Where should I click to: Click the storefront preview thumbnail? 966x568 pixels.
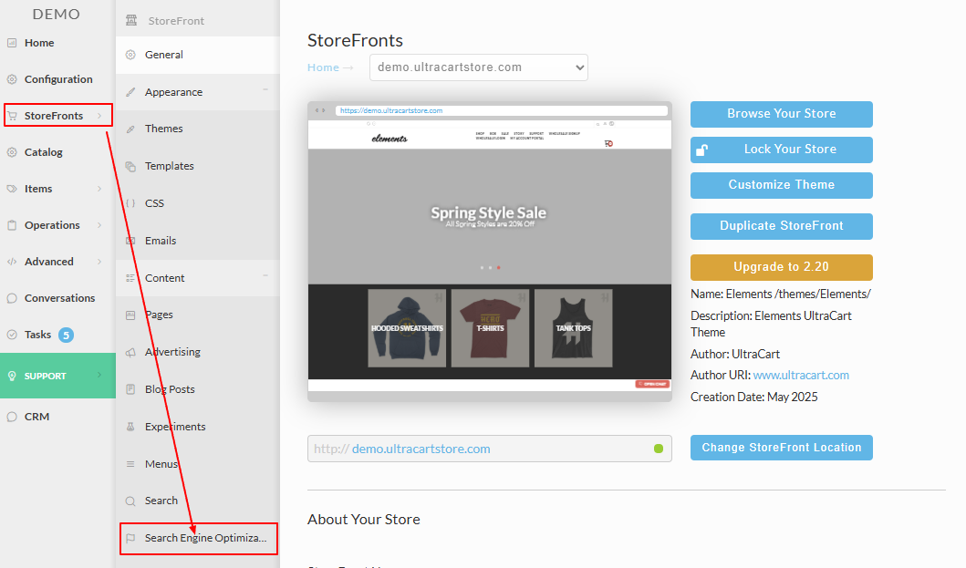[x=490, y=252]
